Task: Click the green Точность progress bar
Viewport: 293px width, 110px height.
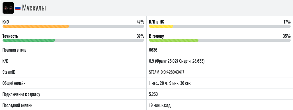Action: tap(73, 40)
